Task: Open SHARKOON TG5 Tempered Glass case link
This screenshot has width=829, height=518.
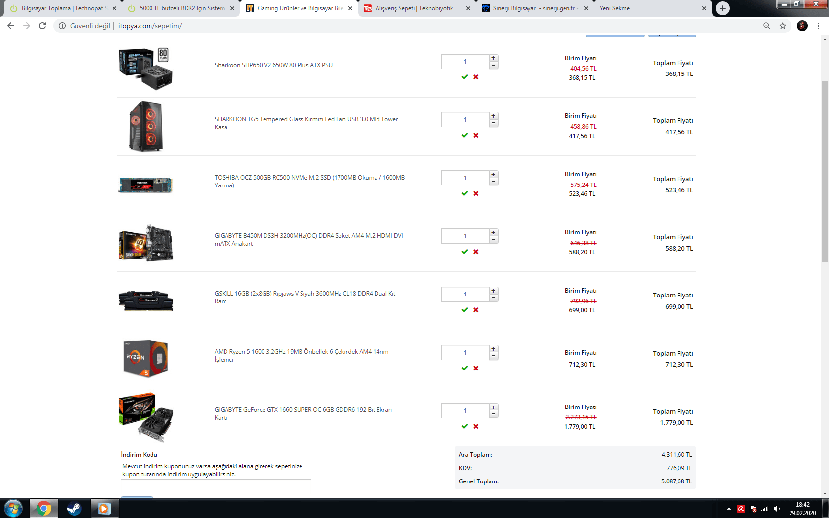Action: [306, 123]
